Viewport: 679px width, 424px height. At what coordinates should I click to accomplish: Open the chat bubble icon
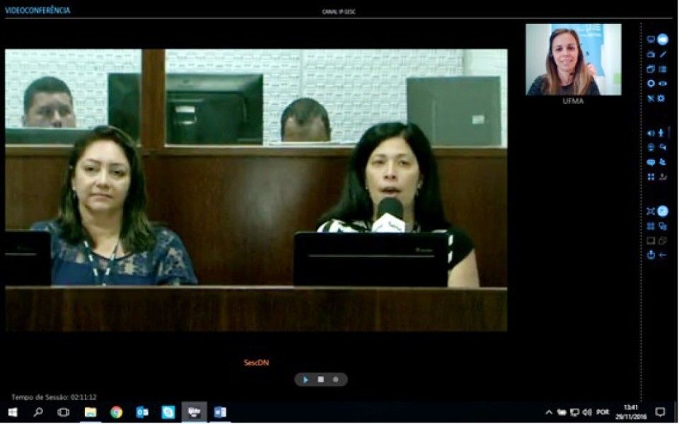click(x=651, y=163)
